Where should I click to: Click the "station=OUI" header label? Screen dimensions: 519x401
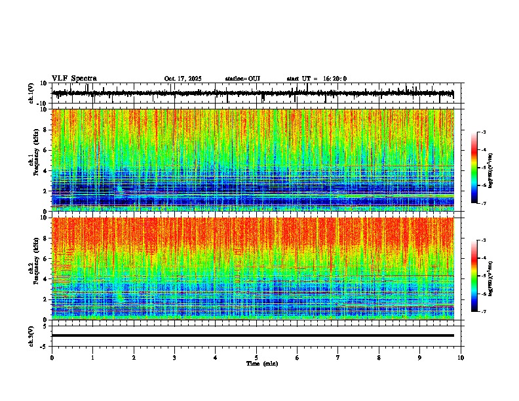tap(242, 79)
